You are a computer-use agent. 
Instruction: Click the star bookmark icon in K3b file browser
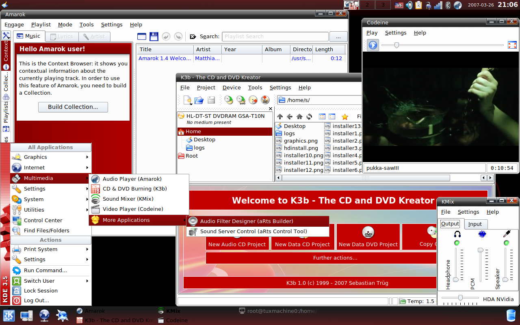pos(345,117)
